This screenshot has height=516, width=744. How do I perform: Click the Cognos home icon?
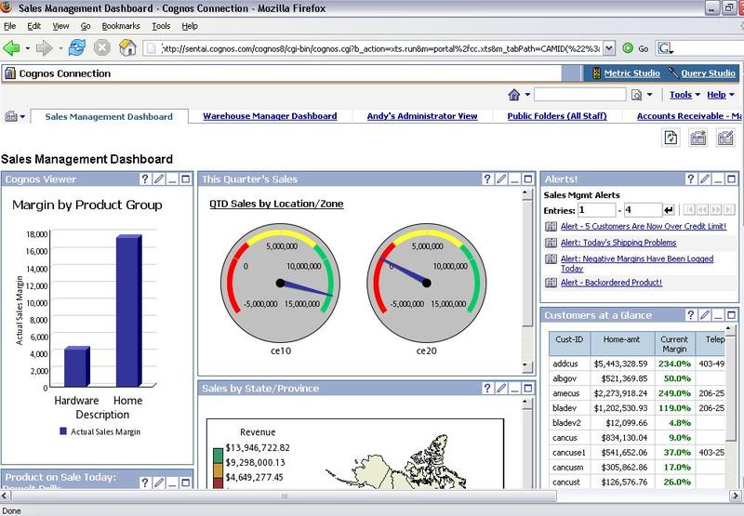point(514,95)
